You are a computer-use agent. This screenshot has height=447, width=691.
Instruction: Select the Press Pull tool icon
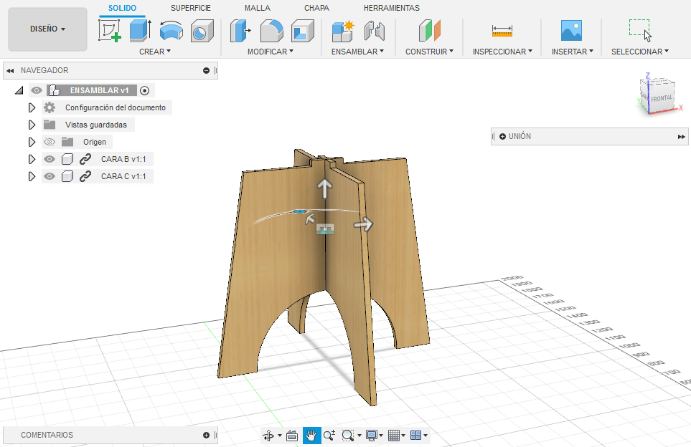[240, 31]
